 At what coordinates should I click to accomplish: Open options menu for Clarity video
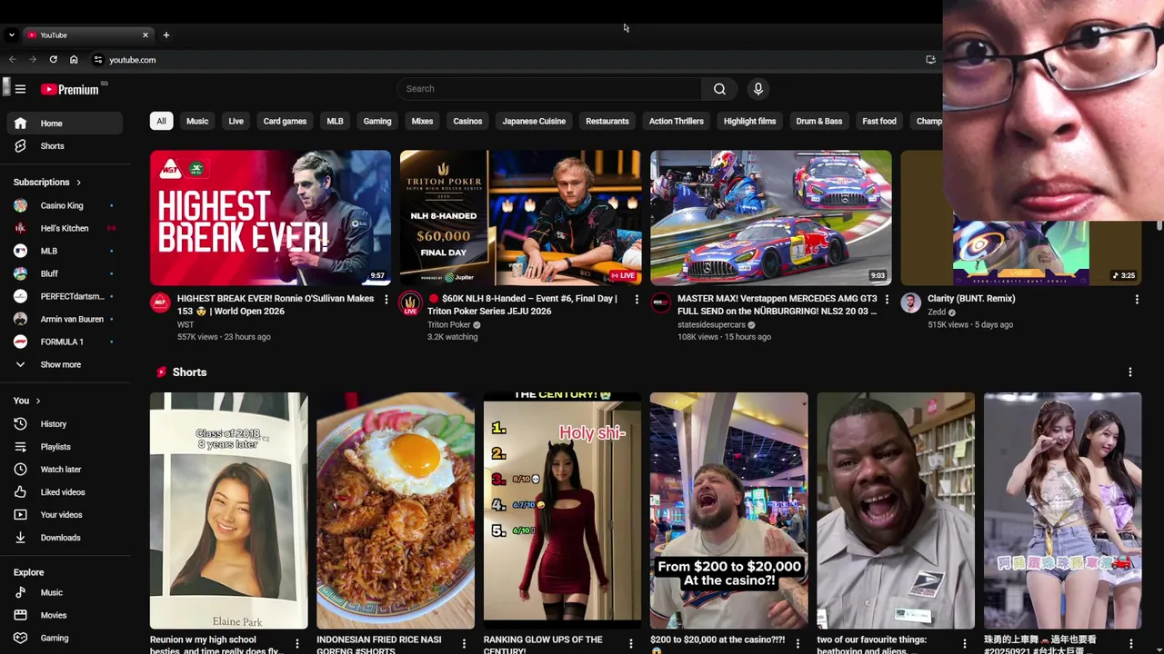pos(1136,299)
